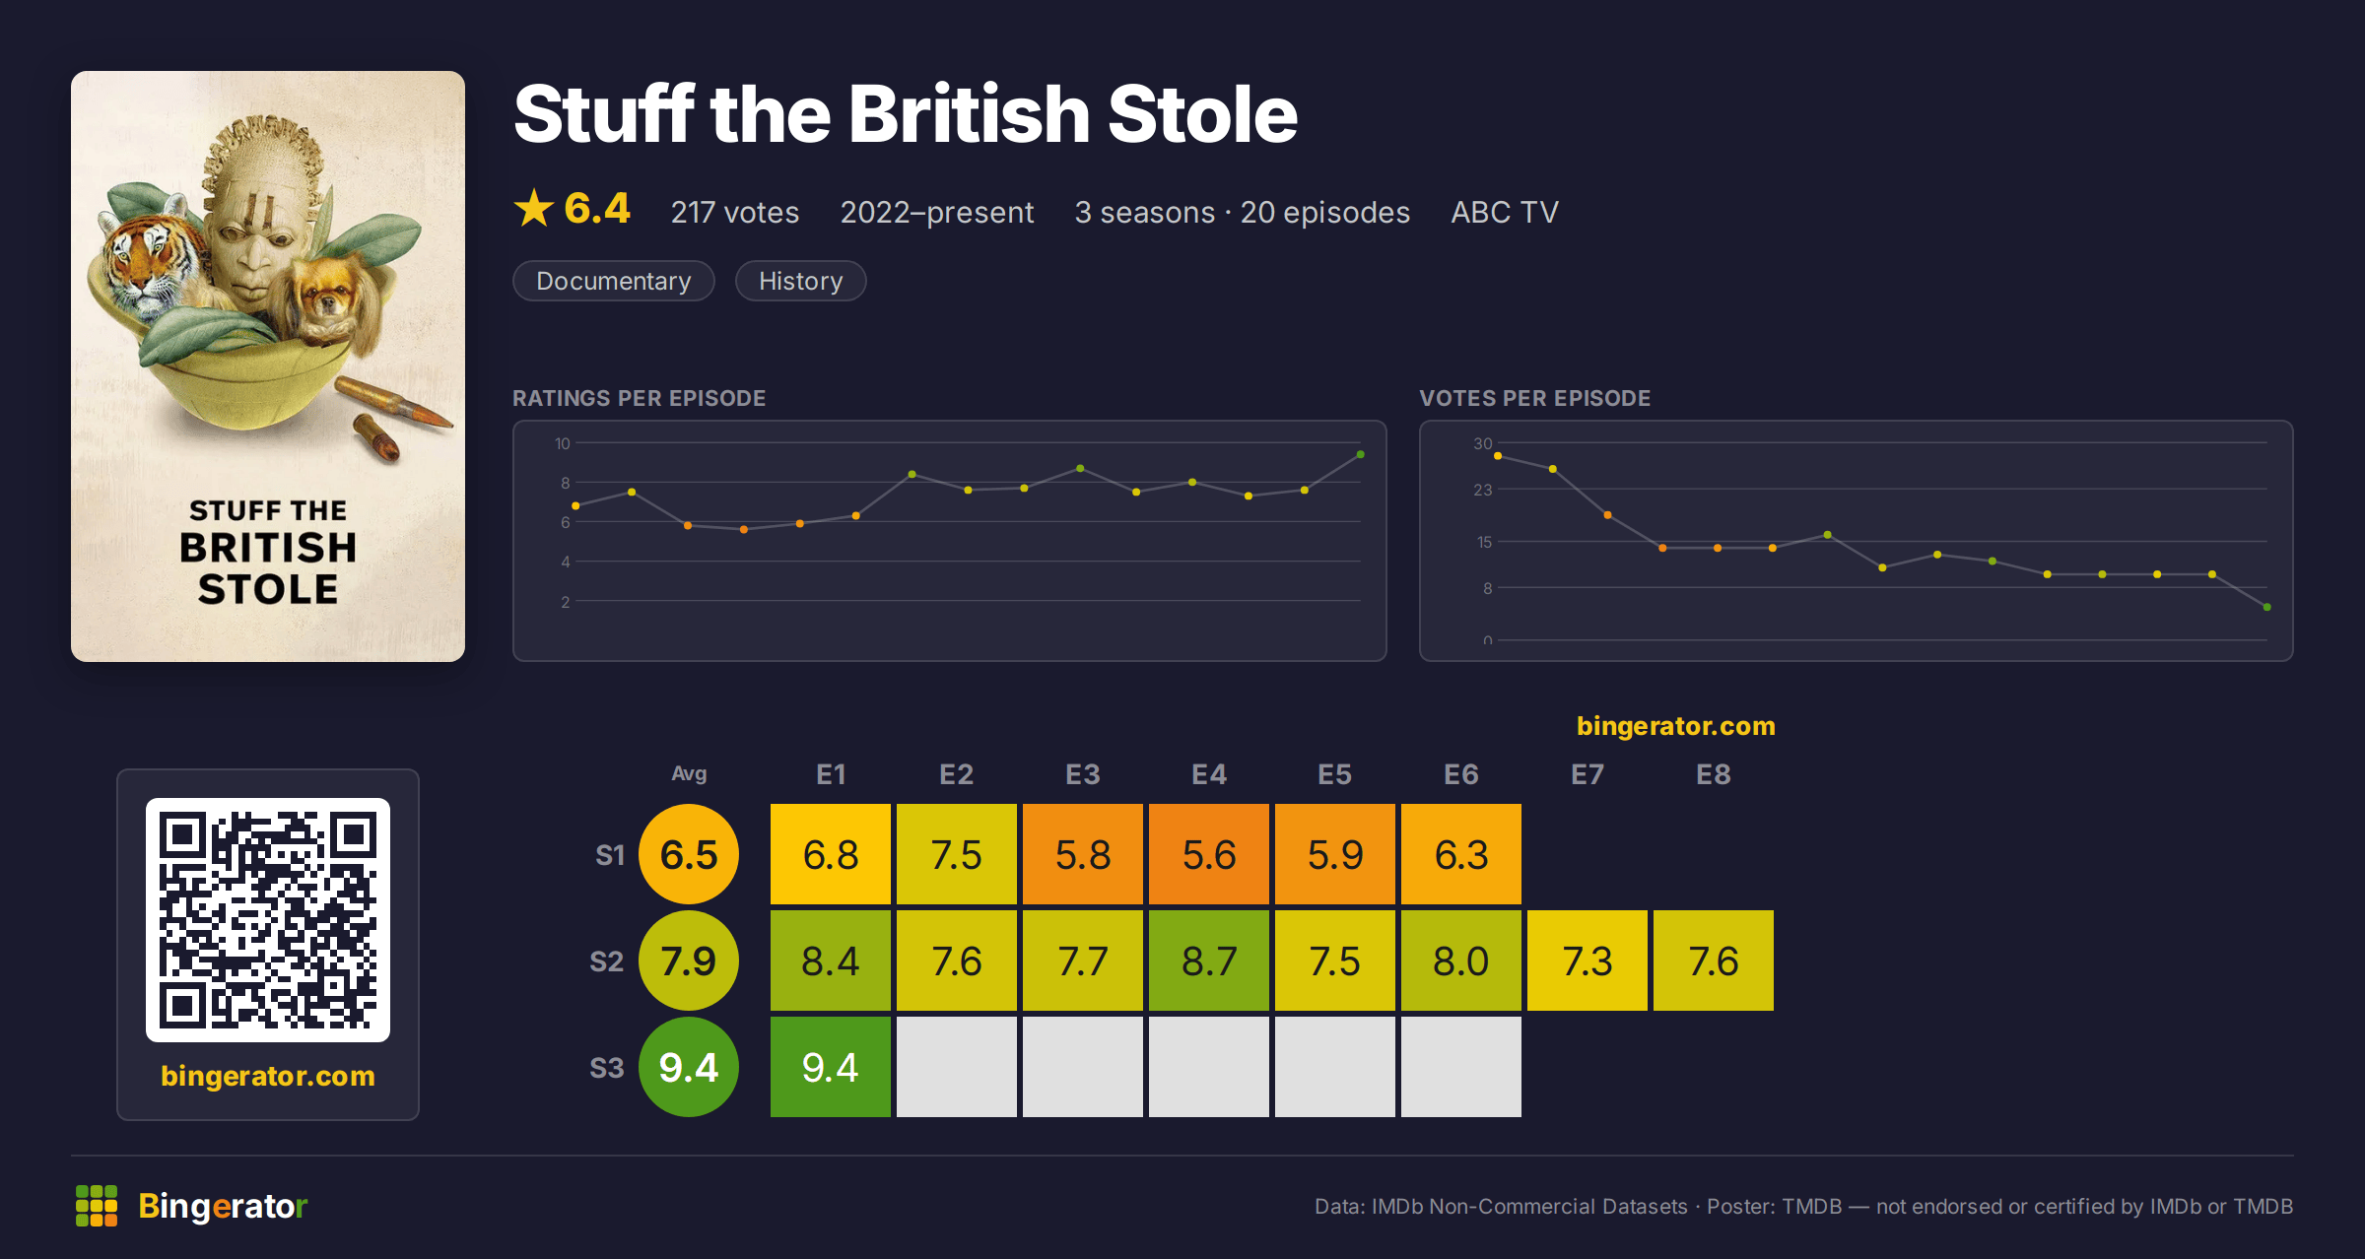Click the yellow rating star icon
Screen dimensions: 2365x1259
point(534,208)
